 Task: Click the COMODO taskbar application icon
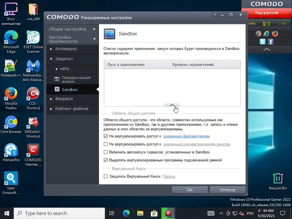[168, 213]
